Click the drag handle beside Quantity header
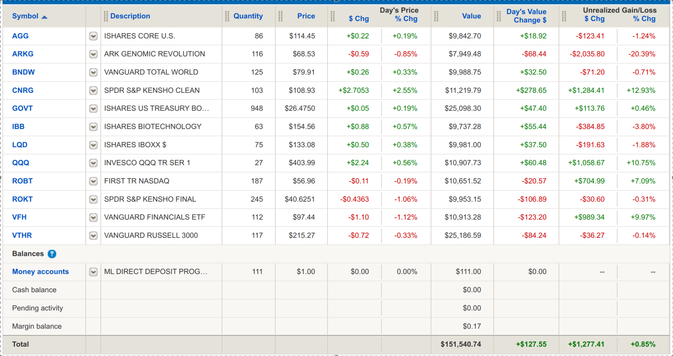Viewport: 673px width, 356px height. click(x=227, y=16)
